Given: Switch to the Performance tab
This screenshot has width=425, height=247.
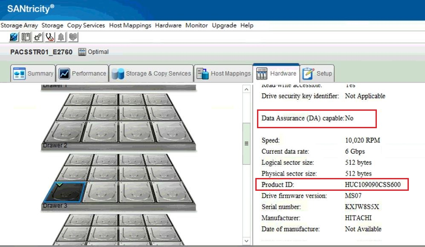Looking at the screenshot, I should point(82,73).
